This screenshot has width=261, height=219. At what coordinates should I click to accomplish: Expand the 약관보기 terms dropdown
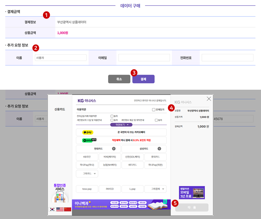tap(121, 125)
